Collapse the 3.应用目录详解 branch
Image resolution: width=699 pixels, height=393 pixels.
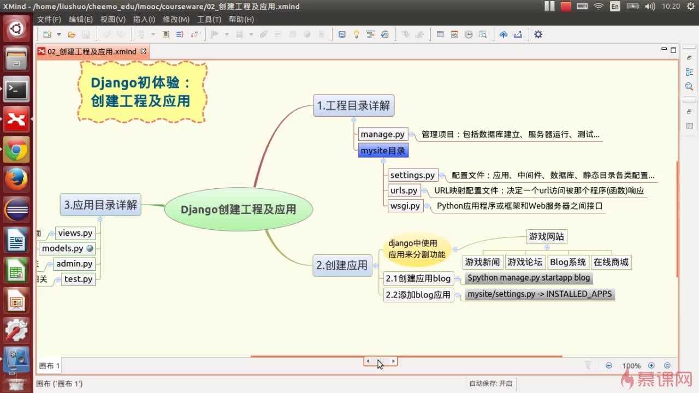point(100,219)
